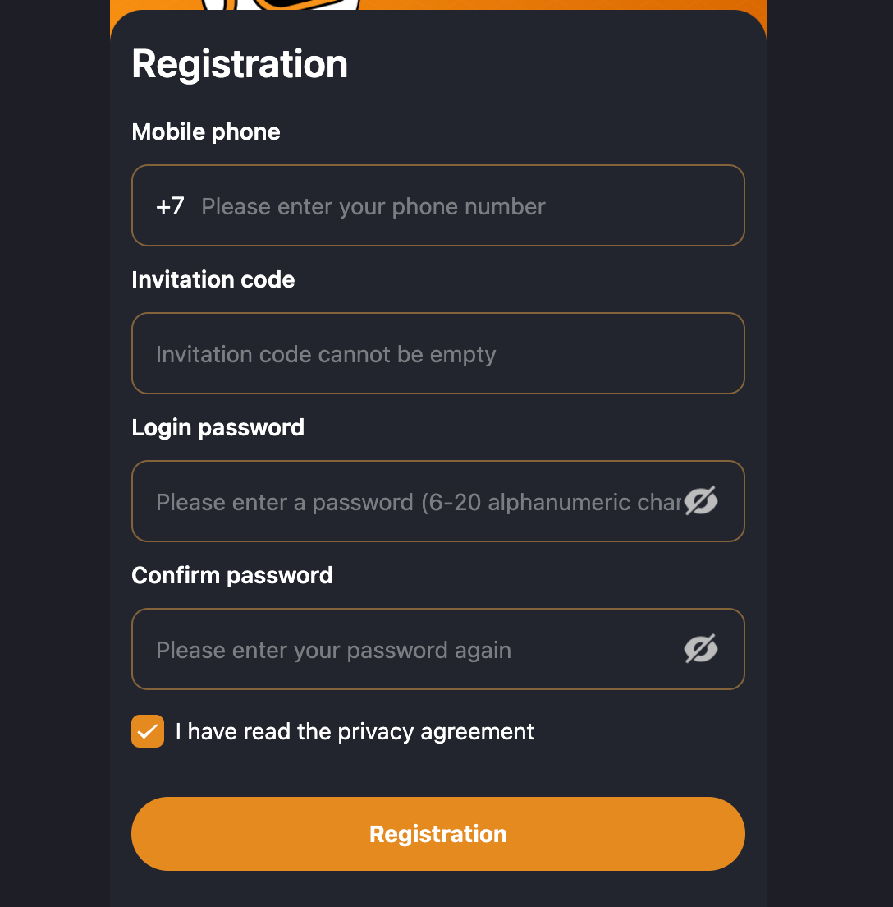
Task: Click the "I have read the privacy agreement" text
Action: [355, 731]
